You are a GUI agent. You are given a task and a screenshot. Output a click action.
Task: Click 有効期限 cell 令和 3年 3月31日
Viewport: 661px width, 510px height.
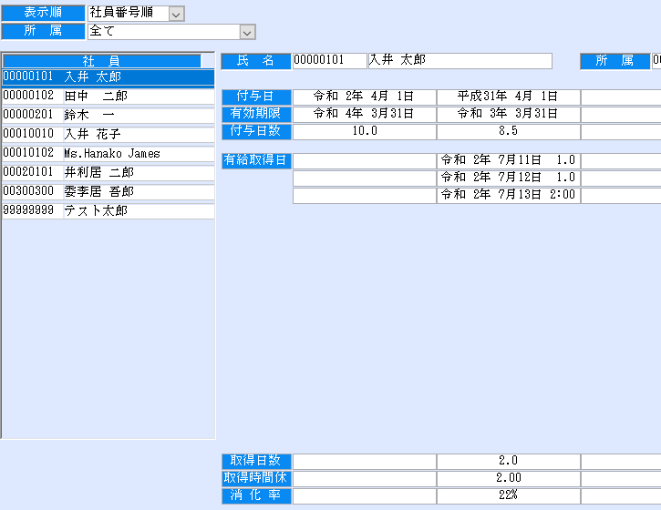(508, 114)
